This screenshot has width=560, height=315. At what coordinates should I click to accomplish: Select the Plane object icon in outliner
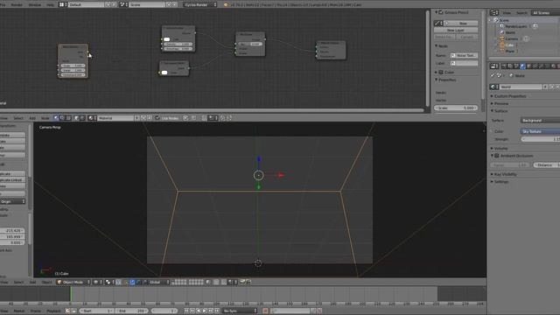[x=501, y=51]
